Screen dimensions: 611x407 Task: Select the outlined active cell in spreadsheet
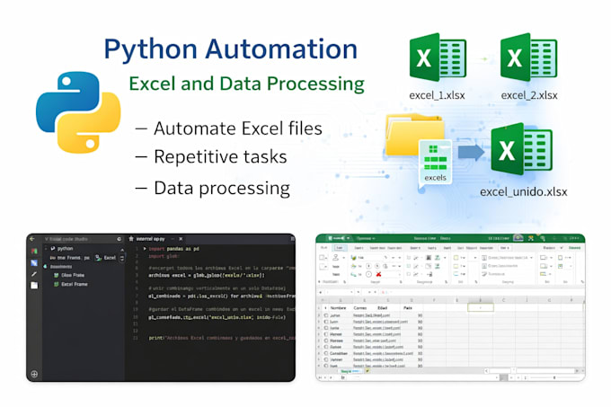pos(481,307)
